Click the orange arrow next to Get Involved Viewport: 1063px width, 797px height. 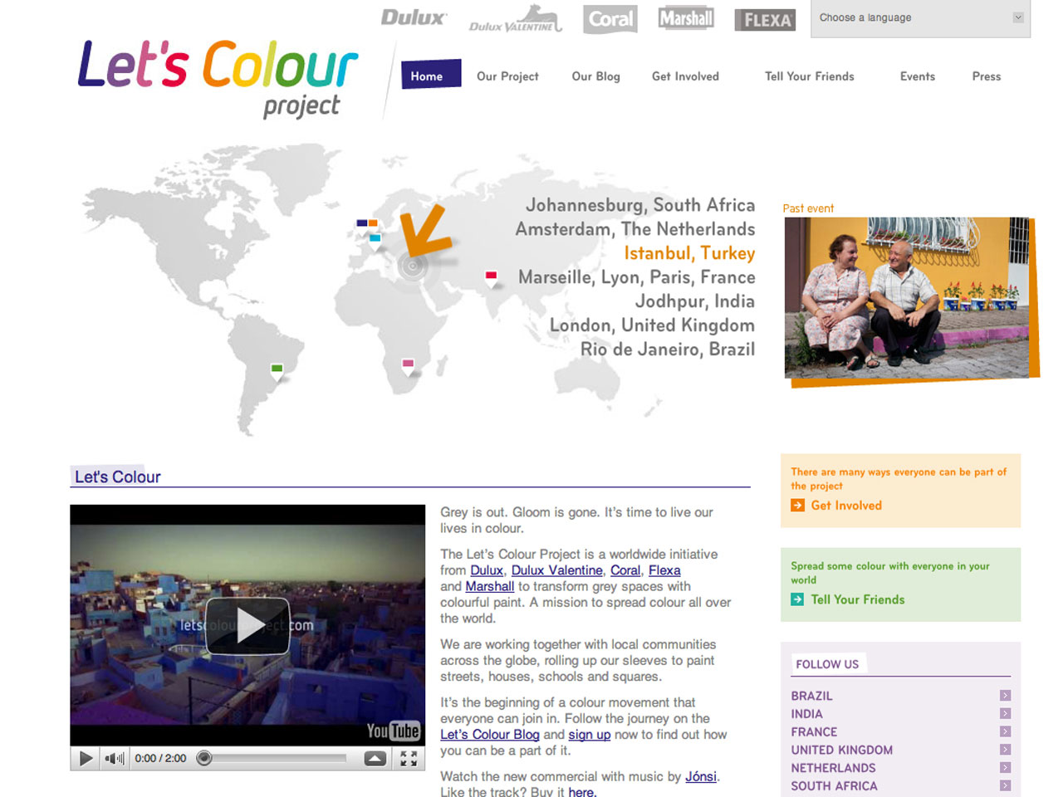pyautogui.click(x=797, y=506)
